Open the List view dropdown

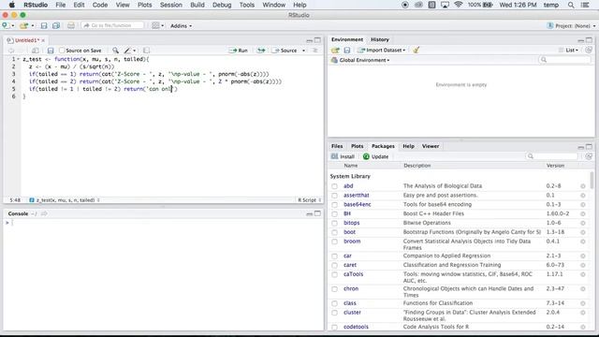[x=569, y=50]
